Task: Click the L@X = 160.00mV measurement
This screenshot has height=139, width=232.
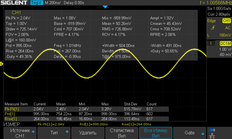Action: pyautogui.click(x=21, y=40)
